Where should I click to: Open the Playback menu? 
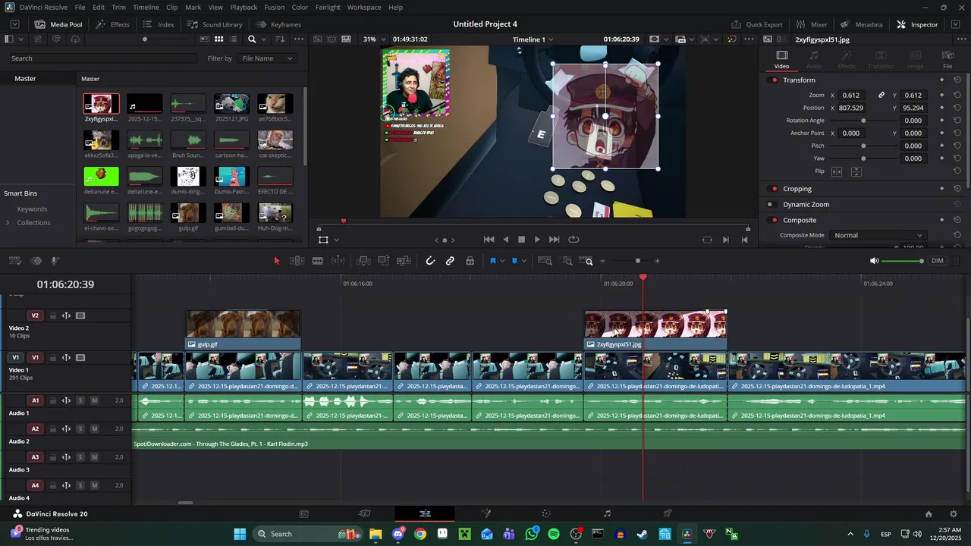tap(244, 7)
